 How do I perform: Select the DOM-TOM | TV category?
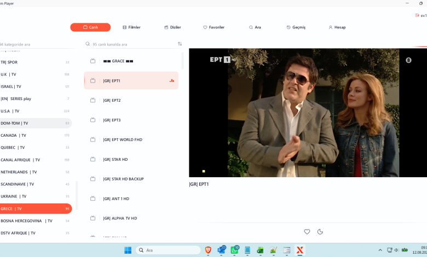click(36, 123)
